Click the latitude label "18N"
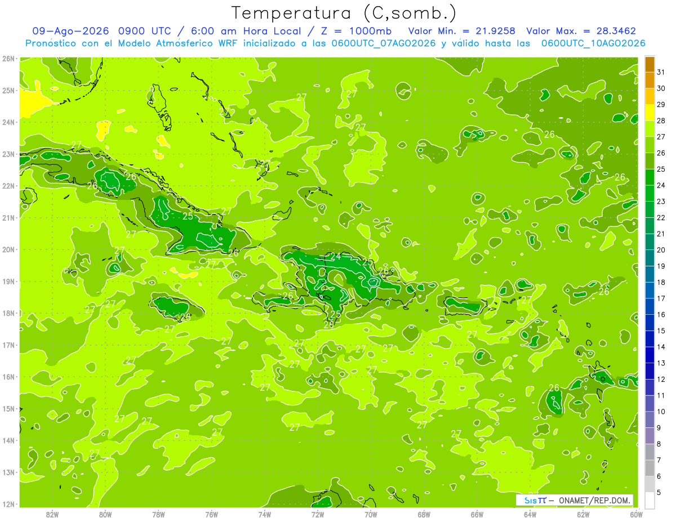 (x=8, y=313)
